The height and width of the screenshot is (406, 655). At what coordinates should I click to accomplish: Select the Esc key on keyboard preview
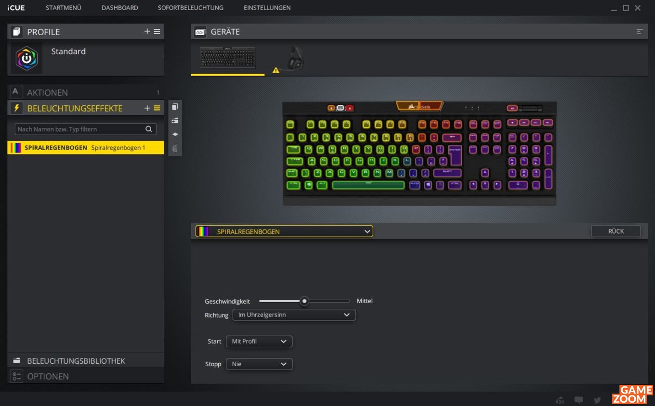pyautogui.click(x=290, y=124)
